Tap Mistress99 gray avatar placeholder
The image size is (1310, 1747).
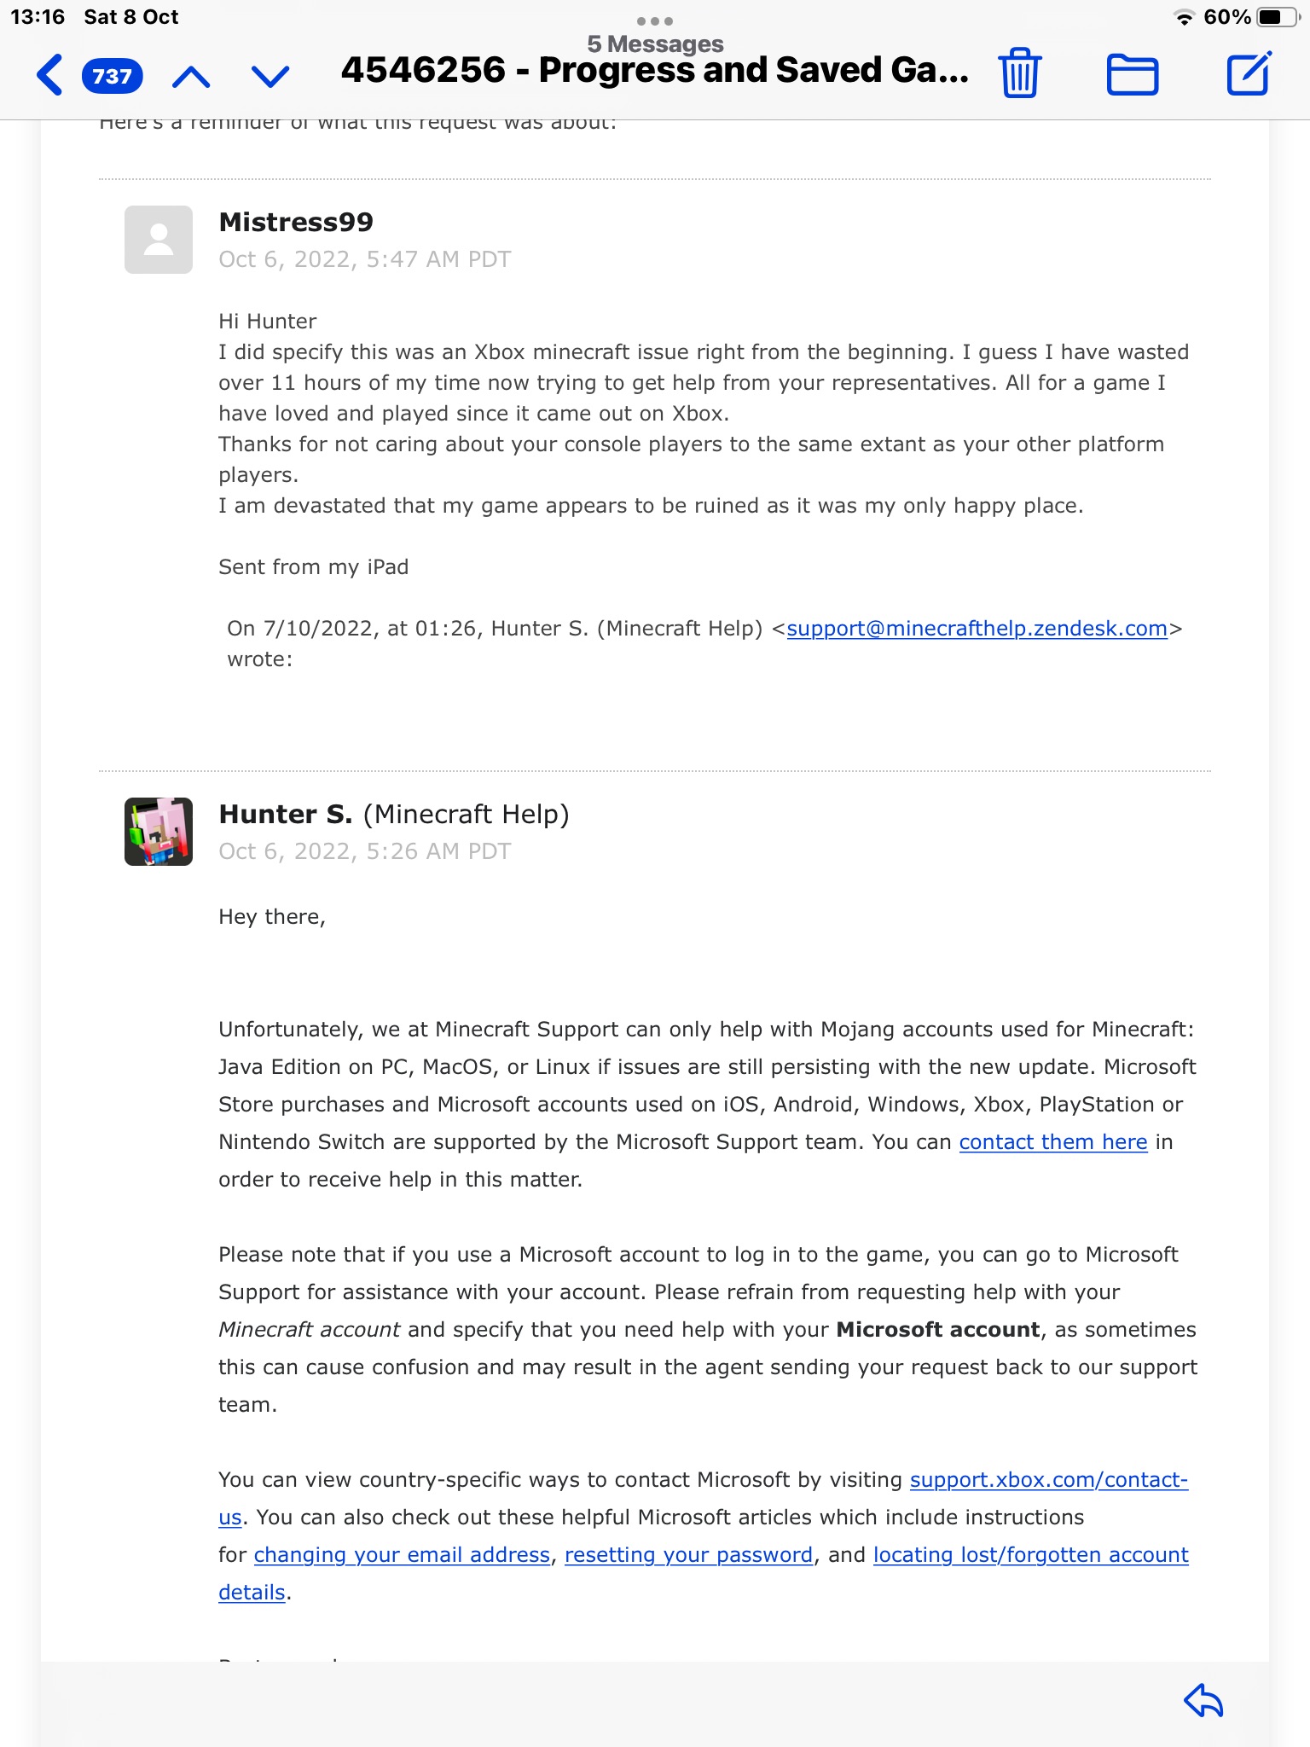tap(159, 240)
